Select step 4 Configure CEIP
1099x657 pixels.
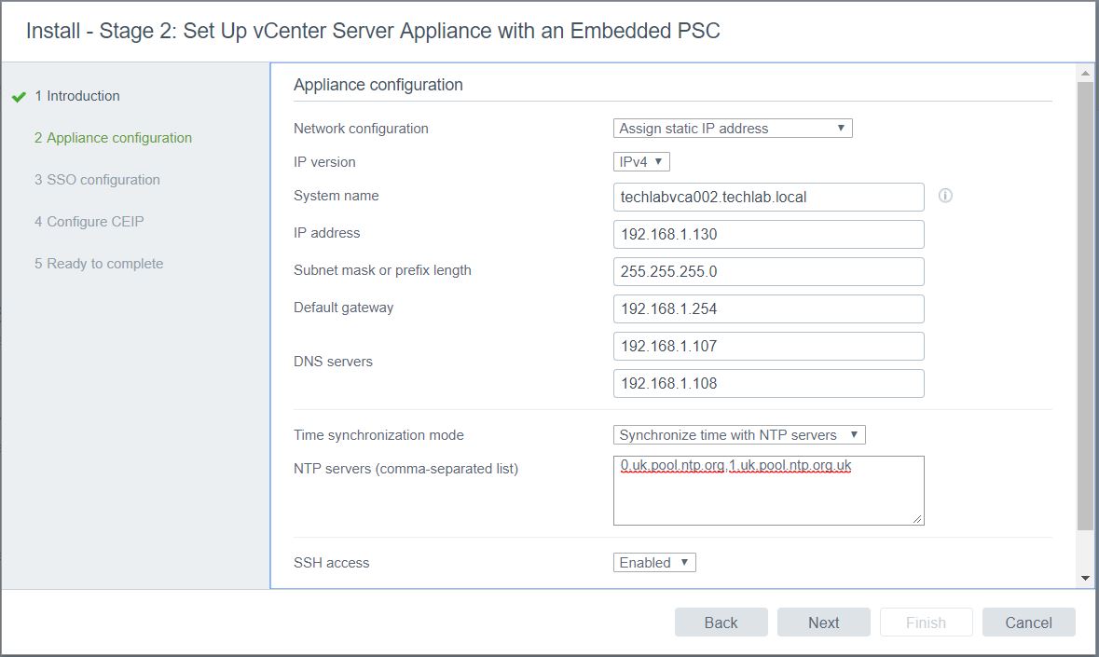click(x=89, y=222)
